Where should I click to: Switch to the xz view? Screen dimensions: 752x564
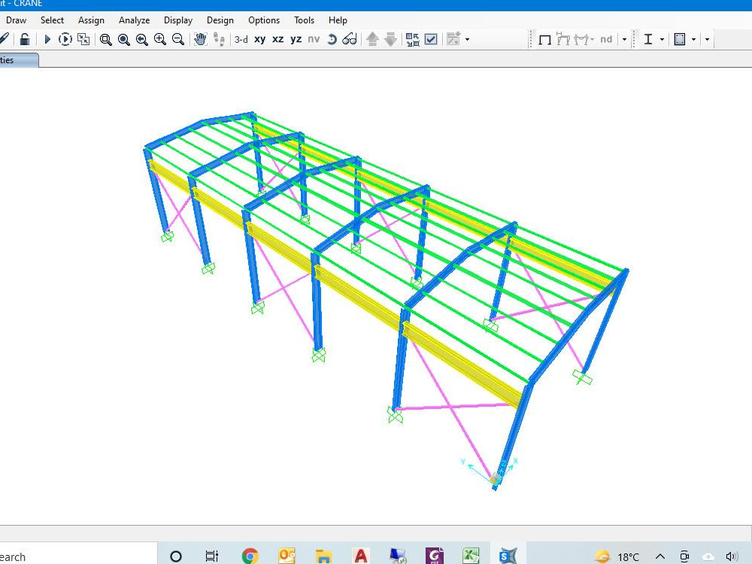(277, 39)
